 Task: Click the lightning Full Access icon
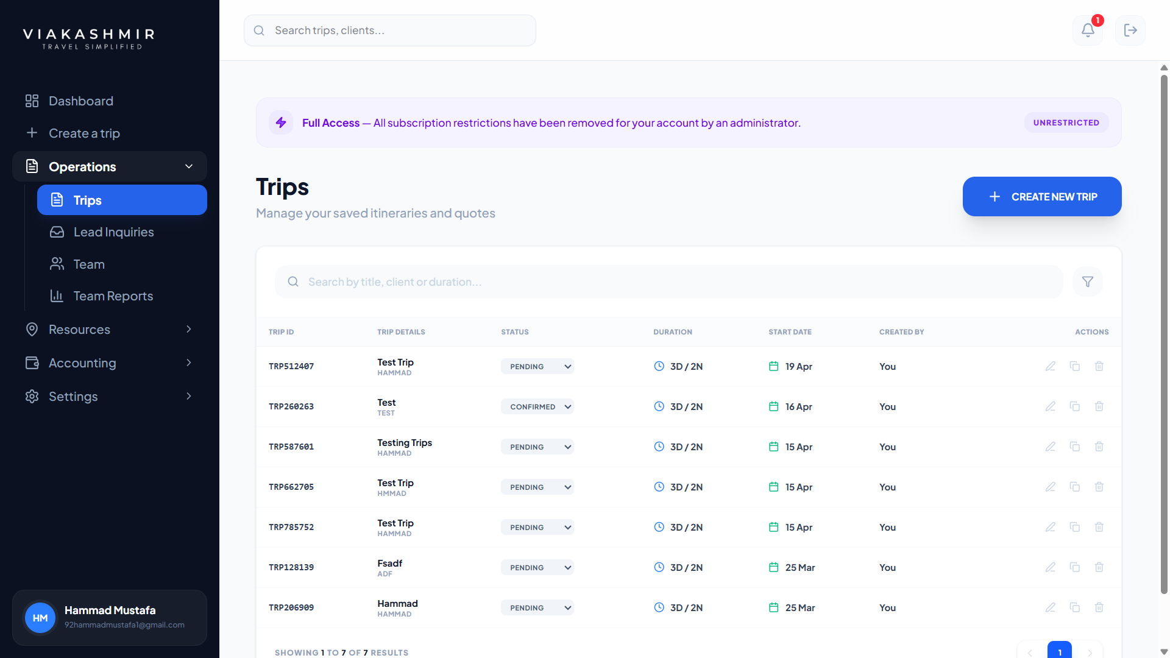point(281,122)
